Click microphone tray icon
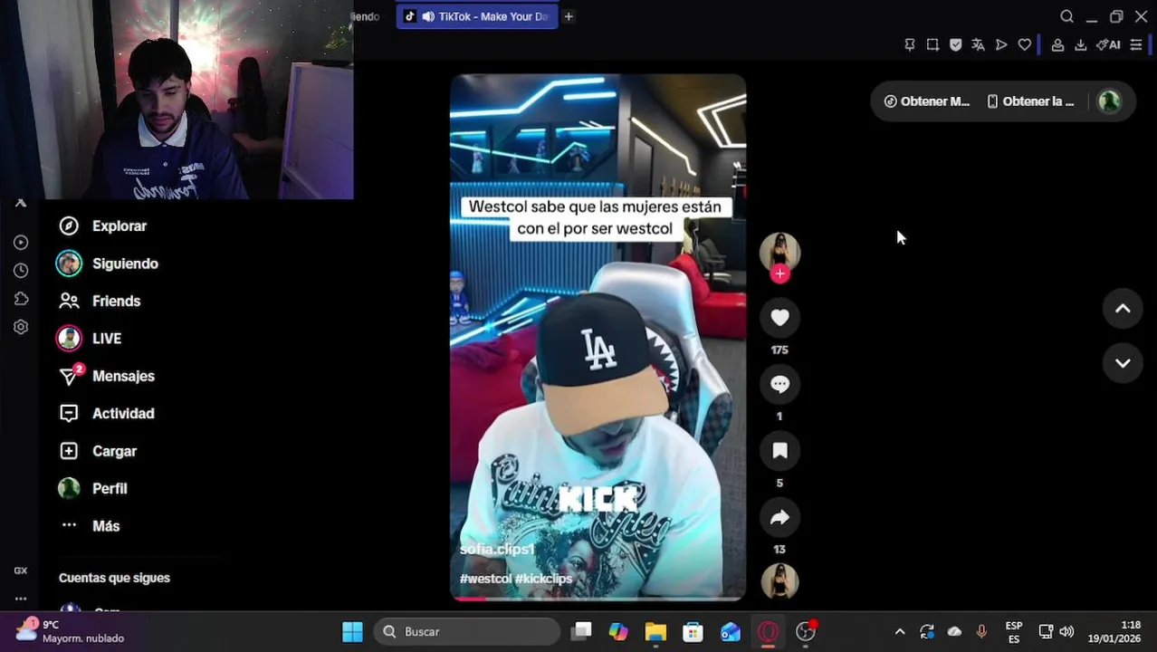This screenshot has width=1157, height=652. [981, 632]
